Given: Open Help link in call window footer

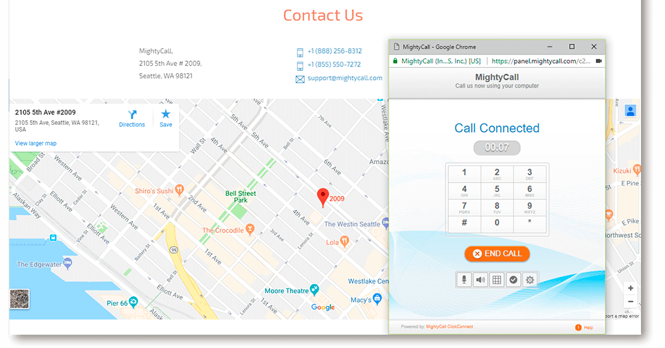Looking at the screenshot, I should (585, 327).
